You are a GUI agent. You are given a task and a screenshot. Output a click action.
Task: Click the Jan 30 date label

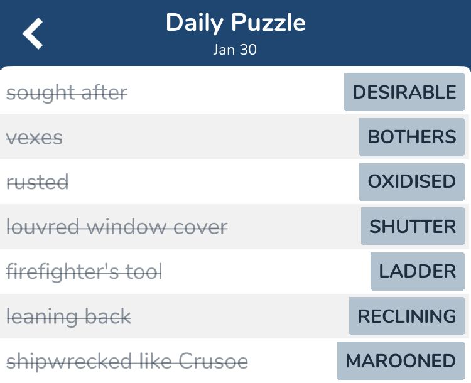235,50
